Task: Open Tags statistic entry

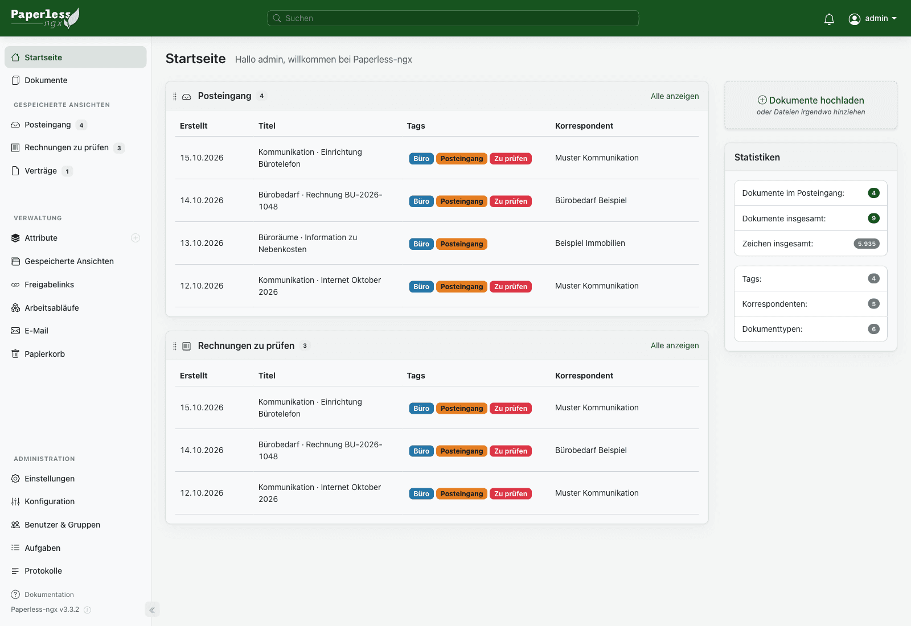Action: coord(811,279)
